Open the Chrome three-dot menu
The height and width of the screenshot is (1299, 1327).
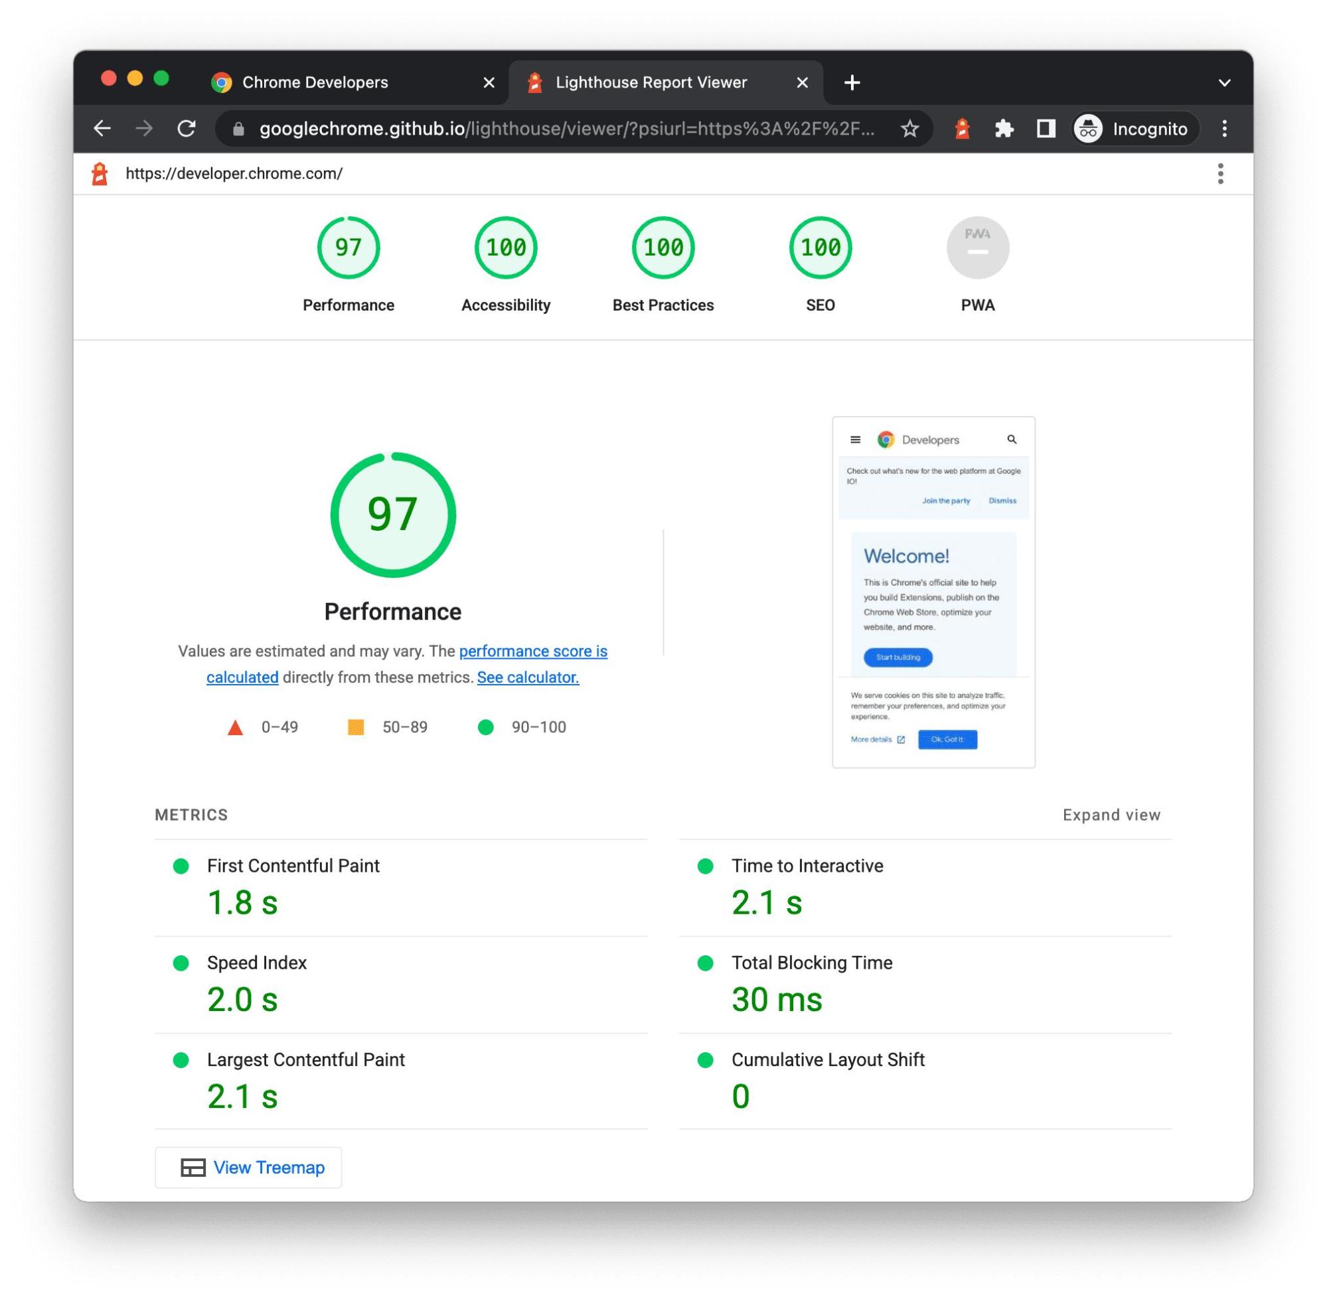coord(1224,129)
